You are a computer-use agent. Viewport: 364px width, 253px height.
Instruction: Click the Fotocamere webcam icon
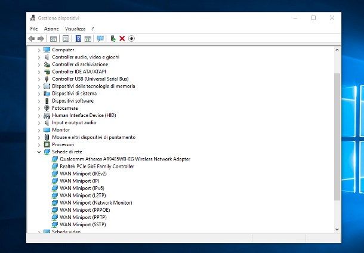[x=47, y=108]
